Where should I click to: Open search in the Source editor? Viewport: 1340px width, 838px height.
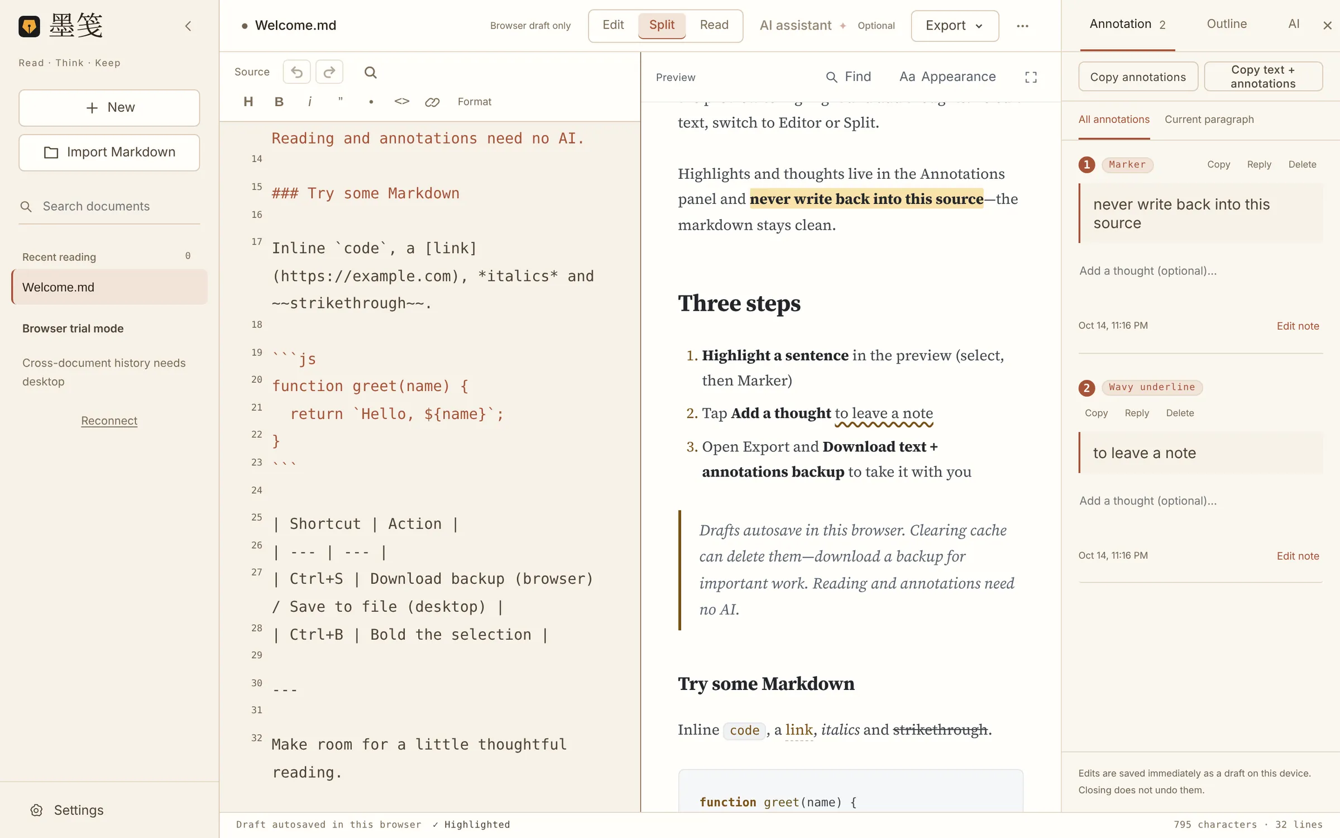370,72
